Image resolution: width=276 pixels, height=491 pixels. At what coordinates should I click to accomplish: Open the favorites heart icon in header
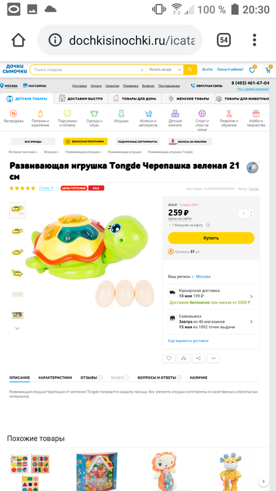pos(252,70)
